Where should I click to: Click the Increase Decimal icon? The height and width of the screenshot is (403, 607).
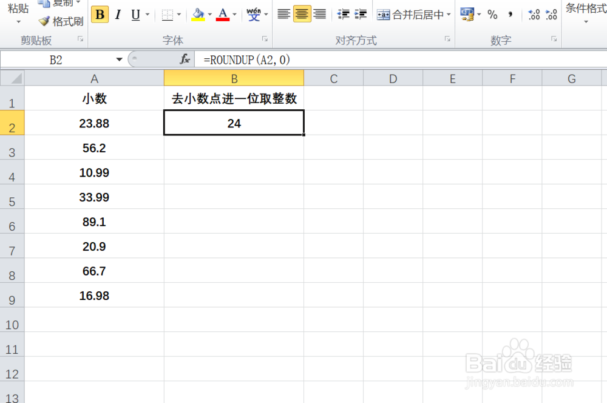click(534, 14)
